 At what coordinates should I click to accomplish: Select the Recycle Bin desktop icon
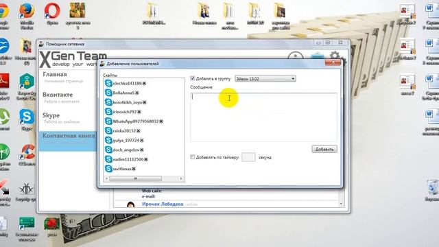tap(433, 191)
